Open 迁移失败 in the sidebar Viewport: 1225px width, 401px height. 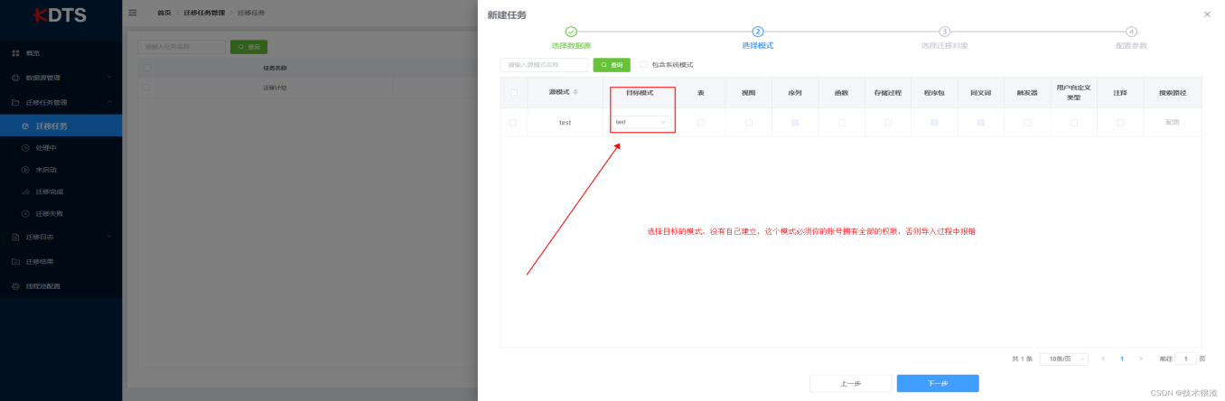61,214
